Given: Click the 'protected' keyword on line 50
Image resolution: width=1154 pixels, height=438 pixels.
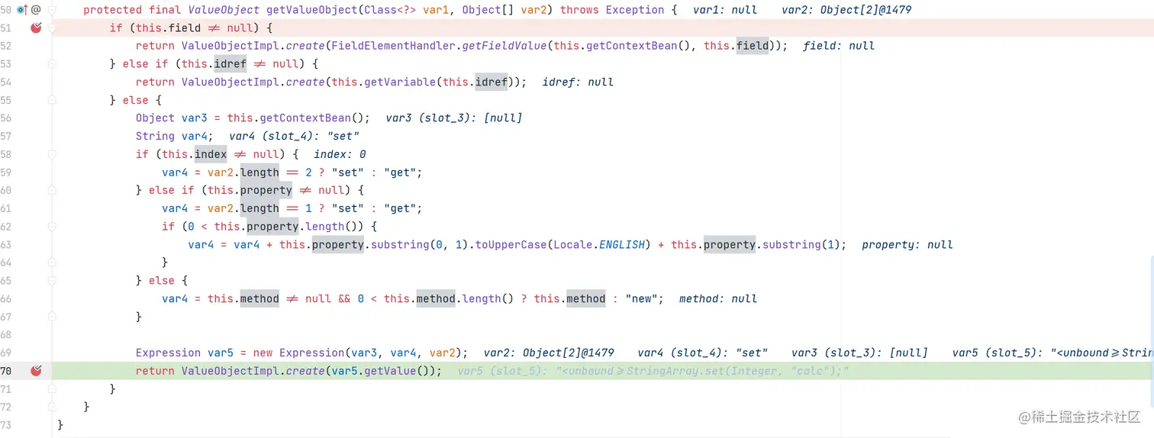Looking at the screenshot, I should pos(113,10).
